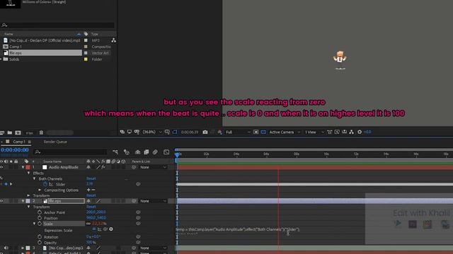
Task: Open Parent dropdown for Audio Amplitude layer
Action: click(x=153, y=167)
